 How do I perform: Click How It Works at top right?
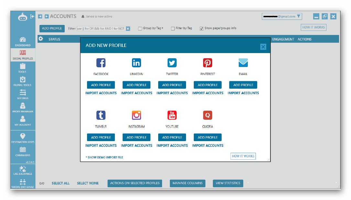point(313,27)
